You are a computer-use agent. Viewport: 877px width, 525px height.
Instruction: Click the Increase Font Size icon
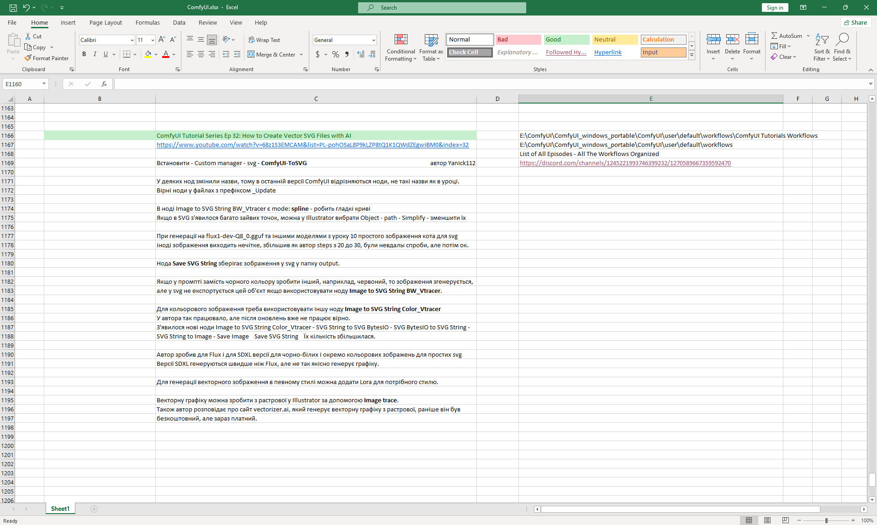162,40
